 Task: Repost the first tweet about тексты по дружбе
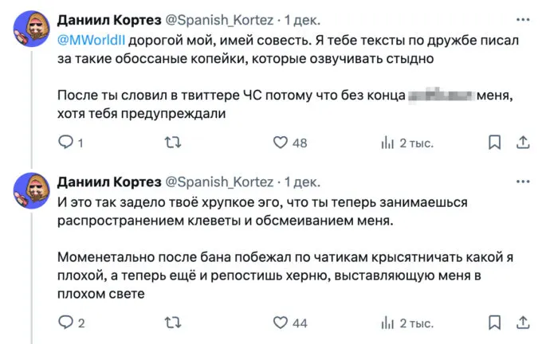[172, 143]
